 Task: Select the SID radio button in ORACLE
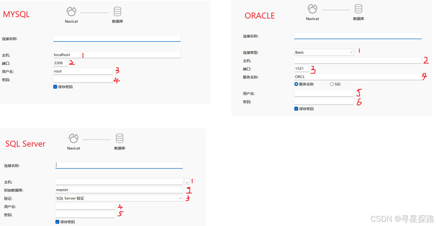coord(332,84)
